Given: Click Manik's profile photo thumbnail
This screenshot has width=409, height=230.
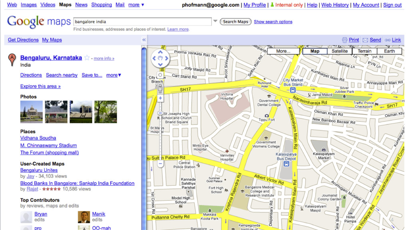Looking at the screenshot, I should pos(84,217).
